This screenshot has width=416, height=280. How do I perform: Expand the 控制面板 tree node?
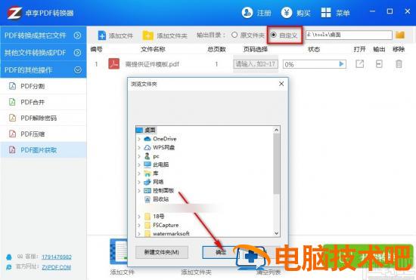pyautogui.click(x=139, y=190)
